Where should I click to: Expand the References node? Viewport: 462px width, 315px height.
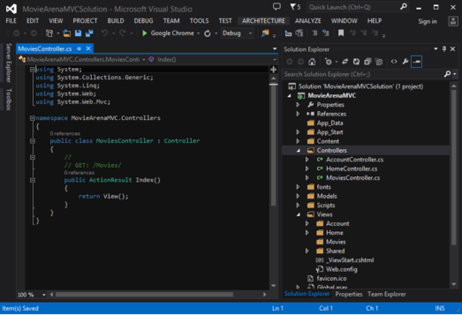coord(298,114)
